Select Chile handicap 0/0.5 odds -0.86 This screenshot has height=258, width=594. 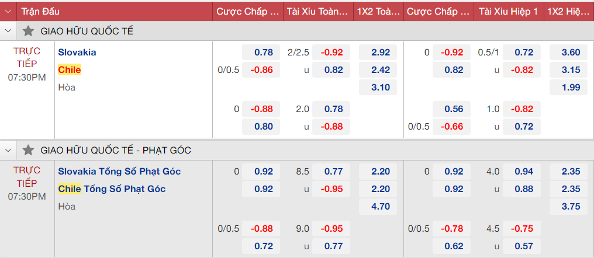261,69
